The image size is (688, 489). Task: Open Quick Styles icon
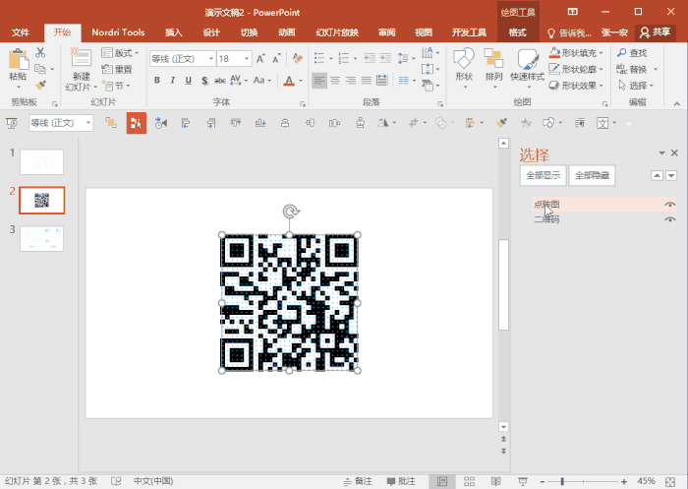point(528,59)
